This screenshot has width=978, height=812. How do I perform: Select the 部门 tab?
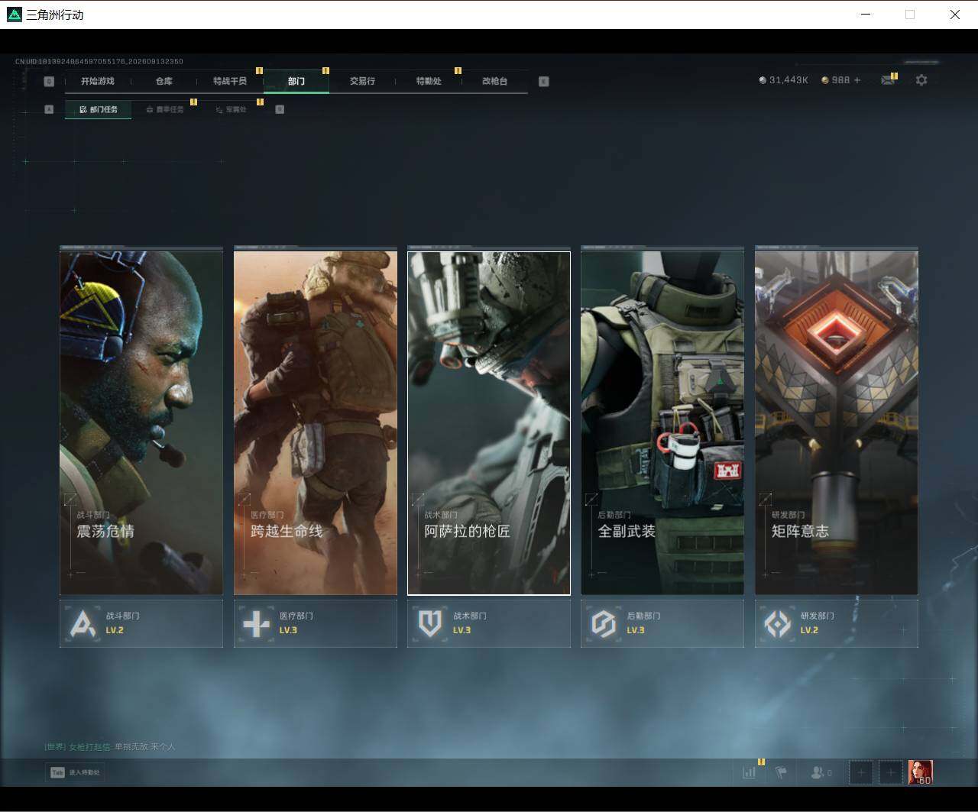[x=296, y=81]
